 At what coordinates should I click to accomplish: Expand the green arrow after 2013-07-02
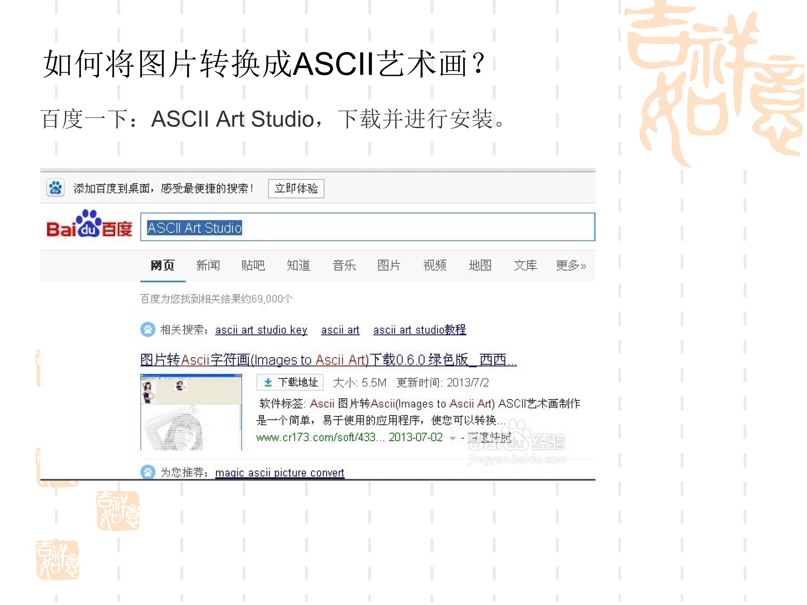(x=452, y=438)
